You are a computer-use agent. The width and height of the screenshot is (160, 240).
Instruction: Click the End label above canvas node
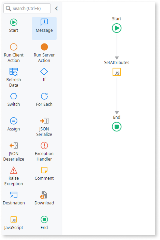point(117,117)
